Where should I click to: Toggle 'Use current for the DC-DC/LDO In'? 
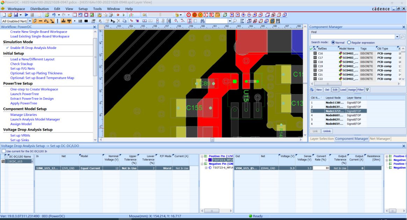coord(3,151)
